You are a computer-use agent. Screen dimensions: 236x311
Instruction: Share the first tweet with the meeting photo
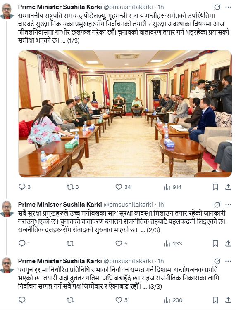tap(228, 187)
